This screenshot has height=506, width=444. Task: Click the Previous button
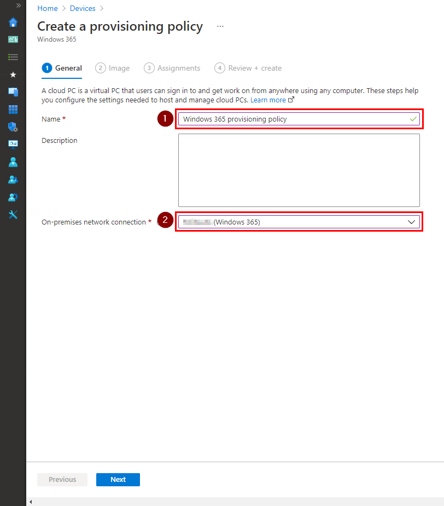pos(62,480)
